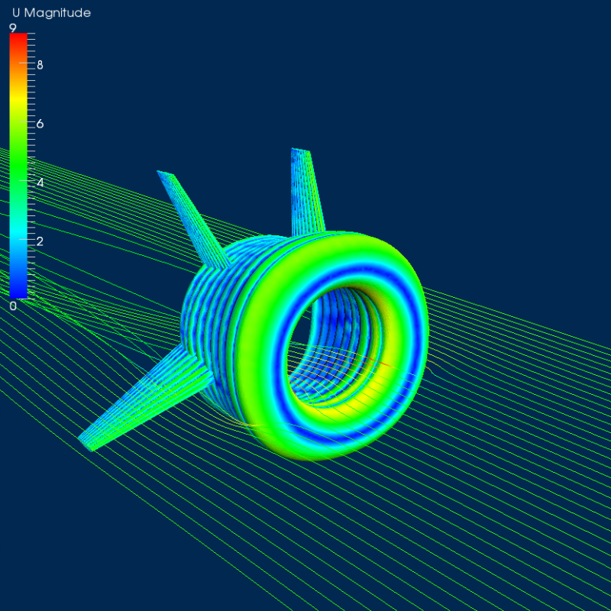Viewport: 611px width, 611px height.
Task: Click the U Magnitude legend title
Action: 51,13
